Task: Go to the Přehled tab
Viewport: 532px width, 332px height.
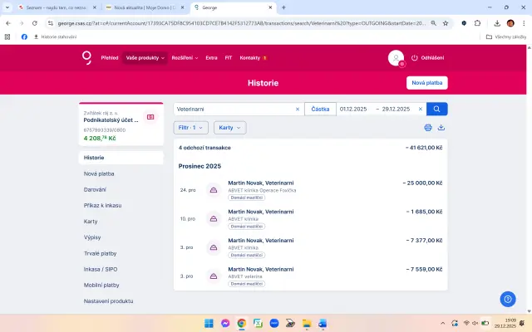Action: coord(110,58)
